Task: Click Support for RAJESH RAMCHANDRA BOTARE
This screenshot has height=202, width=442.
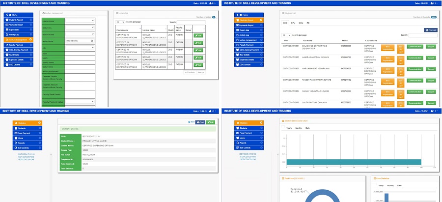Action: click(x=430, y=81)
